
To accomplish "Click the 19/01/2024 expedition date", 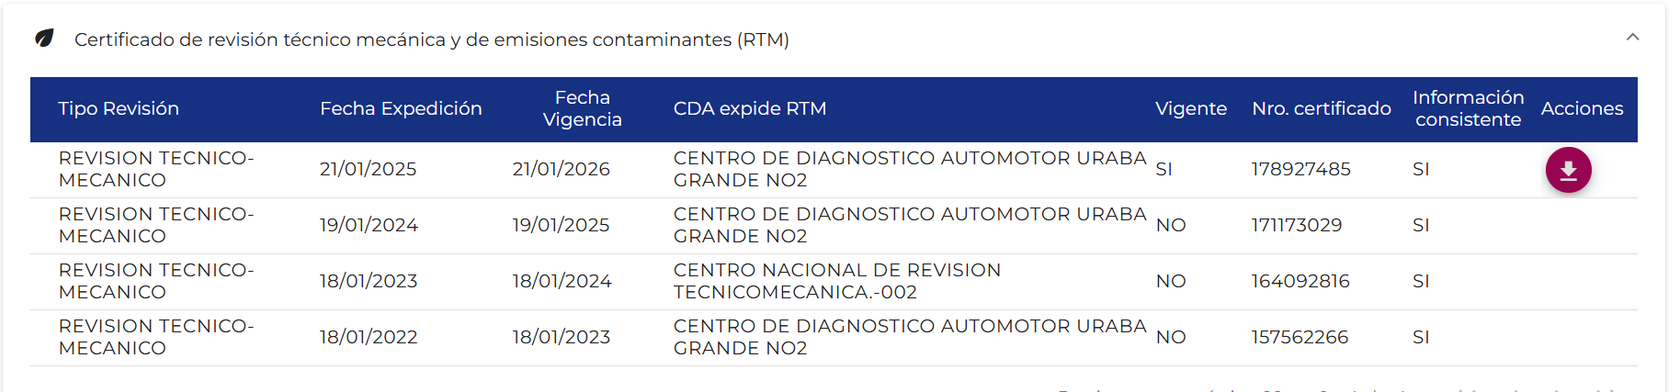I will [x=369, y=225].
